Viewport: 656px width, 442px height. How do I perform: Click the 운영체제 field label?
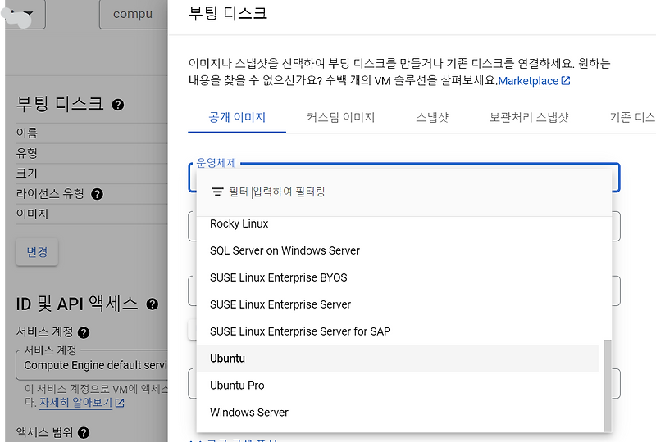(216, 163)
